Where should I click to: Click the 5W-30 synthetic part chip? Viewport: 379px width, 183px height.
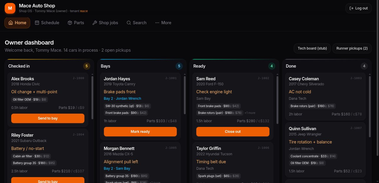(128, 106)
